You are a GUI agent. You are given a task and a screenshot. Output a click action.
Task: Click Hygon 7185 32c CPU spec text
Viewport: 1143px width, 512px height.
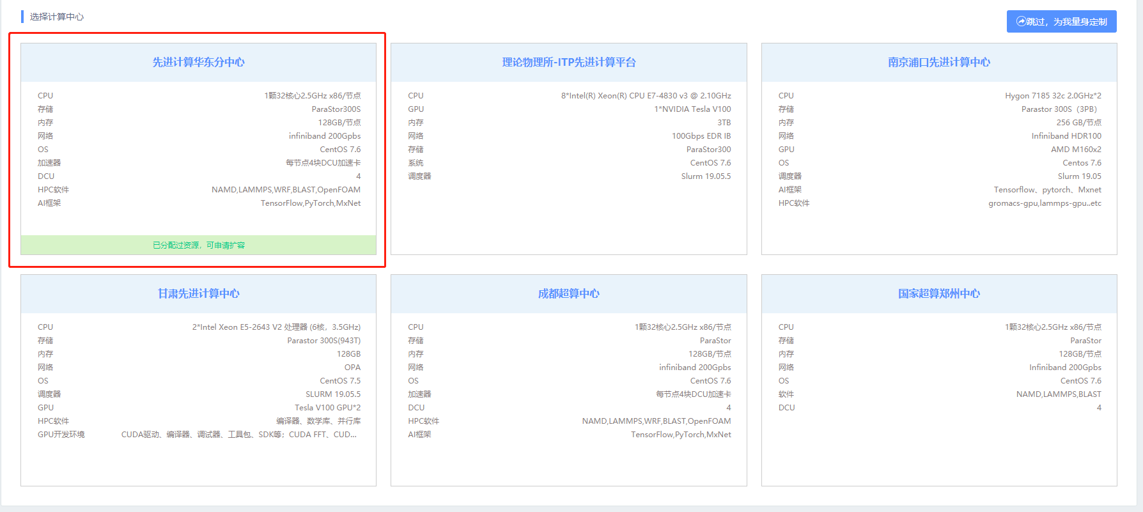point(1052,96)
